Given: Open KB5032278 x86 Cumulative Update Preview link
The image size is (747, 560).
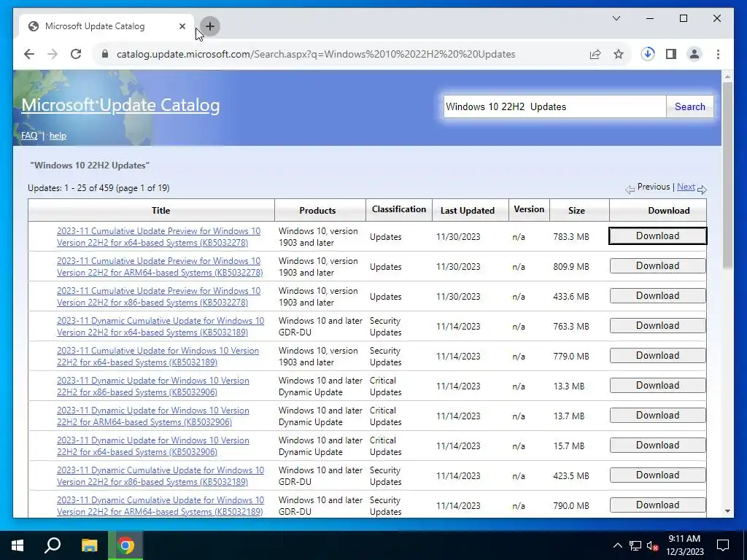Looking at the screenshot, I should [158, 297].
